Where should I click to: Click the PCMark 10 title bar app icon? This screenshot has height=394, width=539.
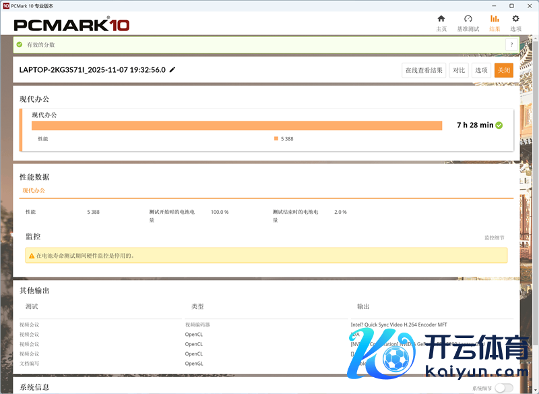(6, 5)
